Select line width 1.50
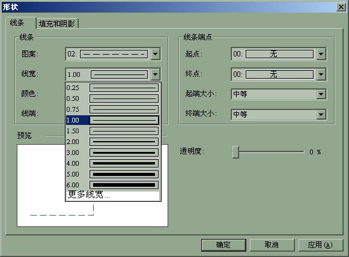The height and width of the screenshot is (257, 349). (x=112, y=131)
